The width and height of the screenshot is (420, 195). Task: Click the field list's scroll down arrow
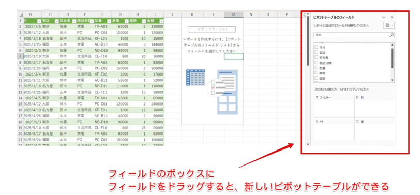point(392,80)
